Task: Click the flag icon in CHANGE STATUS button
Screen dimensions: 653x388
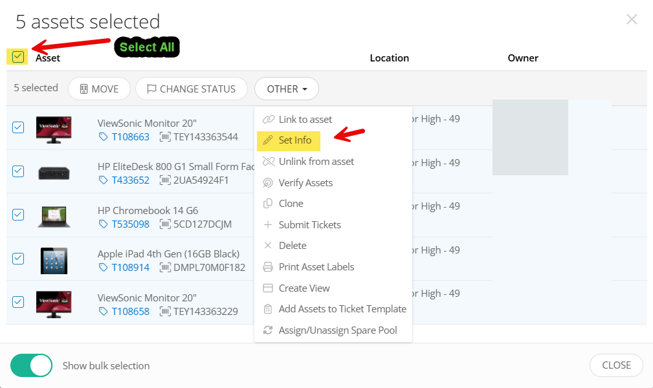Action: coord(152,89)
